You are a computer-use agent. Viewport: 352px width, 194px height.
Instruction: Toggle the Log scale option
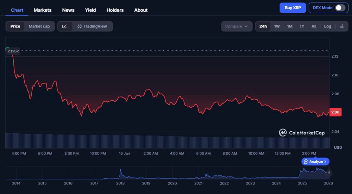tap(328, 26)
